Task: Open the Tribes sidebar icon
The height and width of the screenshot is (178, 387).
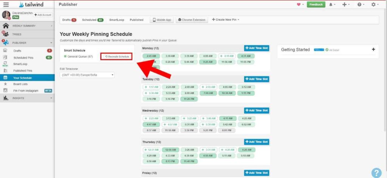Action: tap(5, 34)
